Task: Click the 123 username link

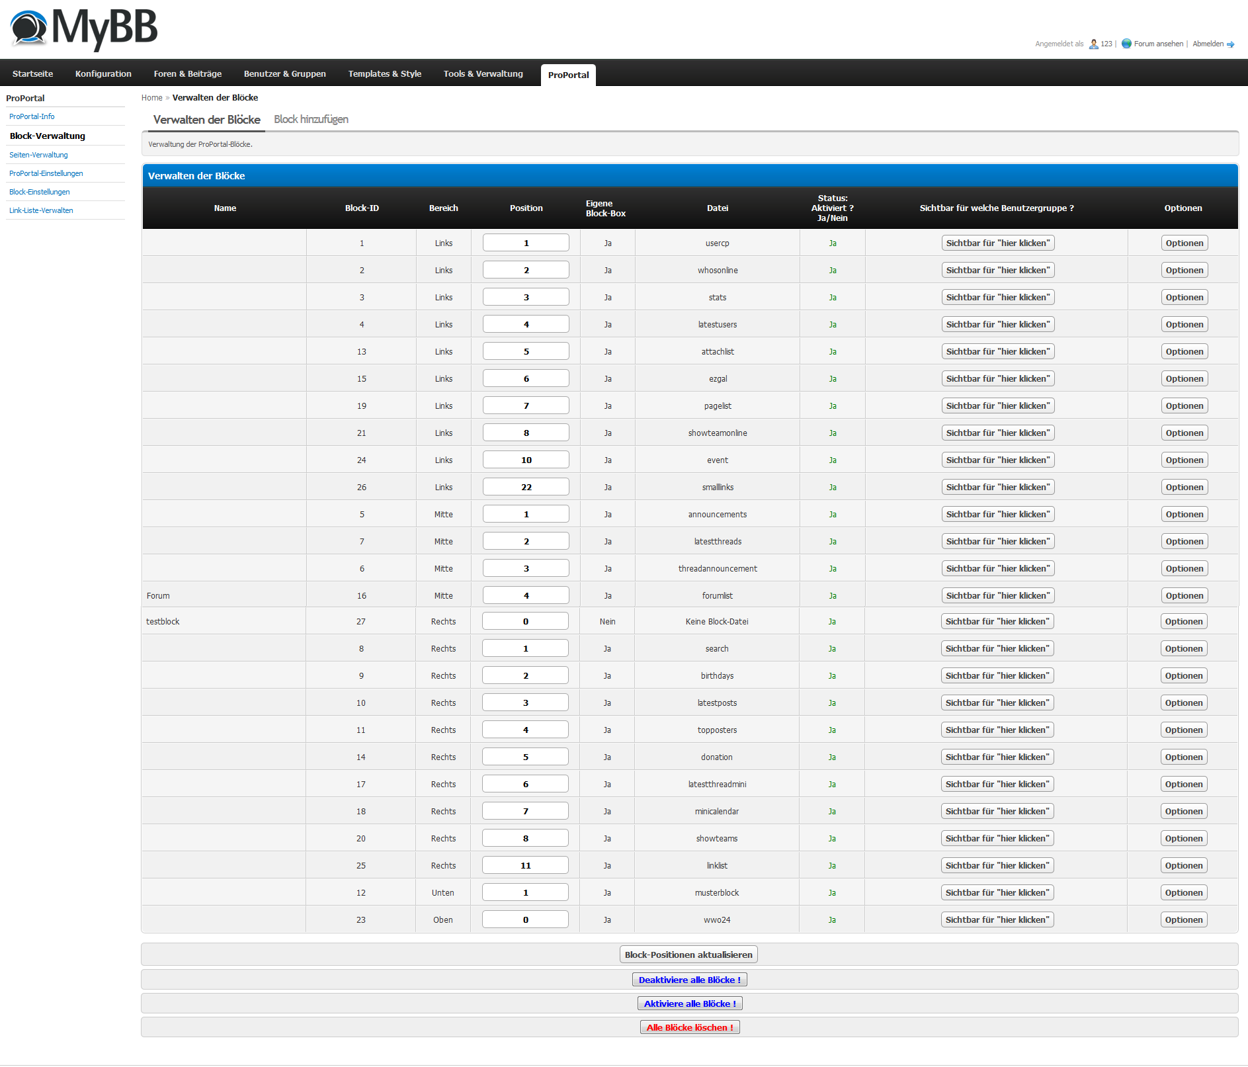Action: tap(1106, 44)
